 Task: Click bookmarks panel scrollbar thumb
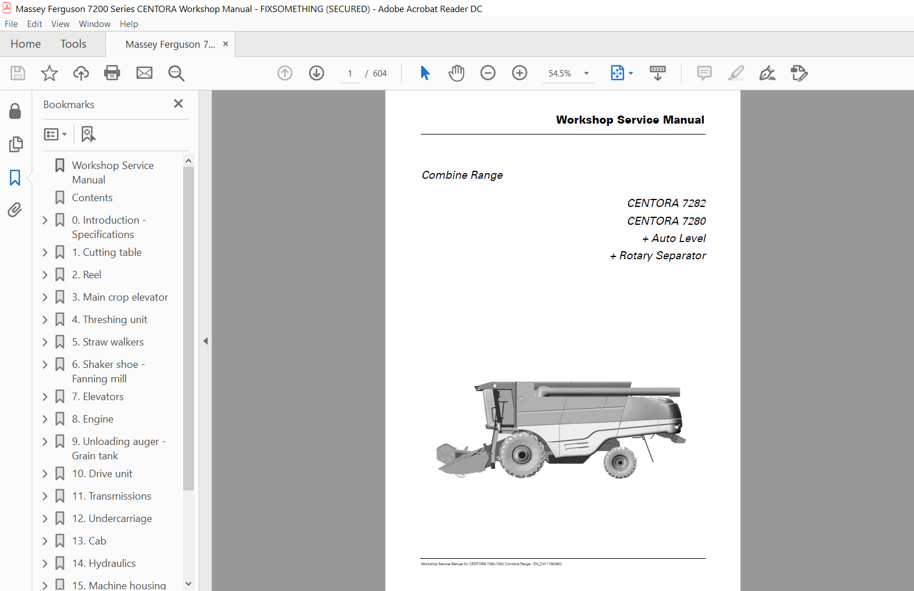pyautogui.click(x=188, y=329)
